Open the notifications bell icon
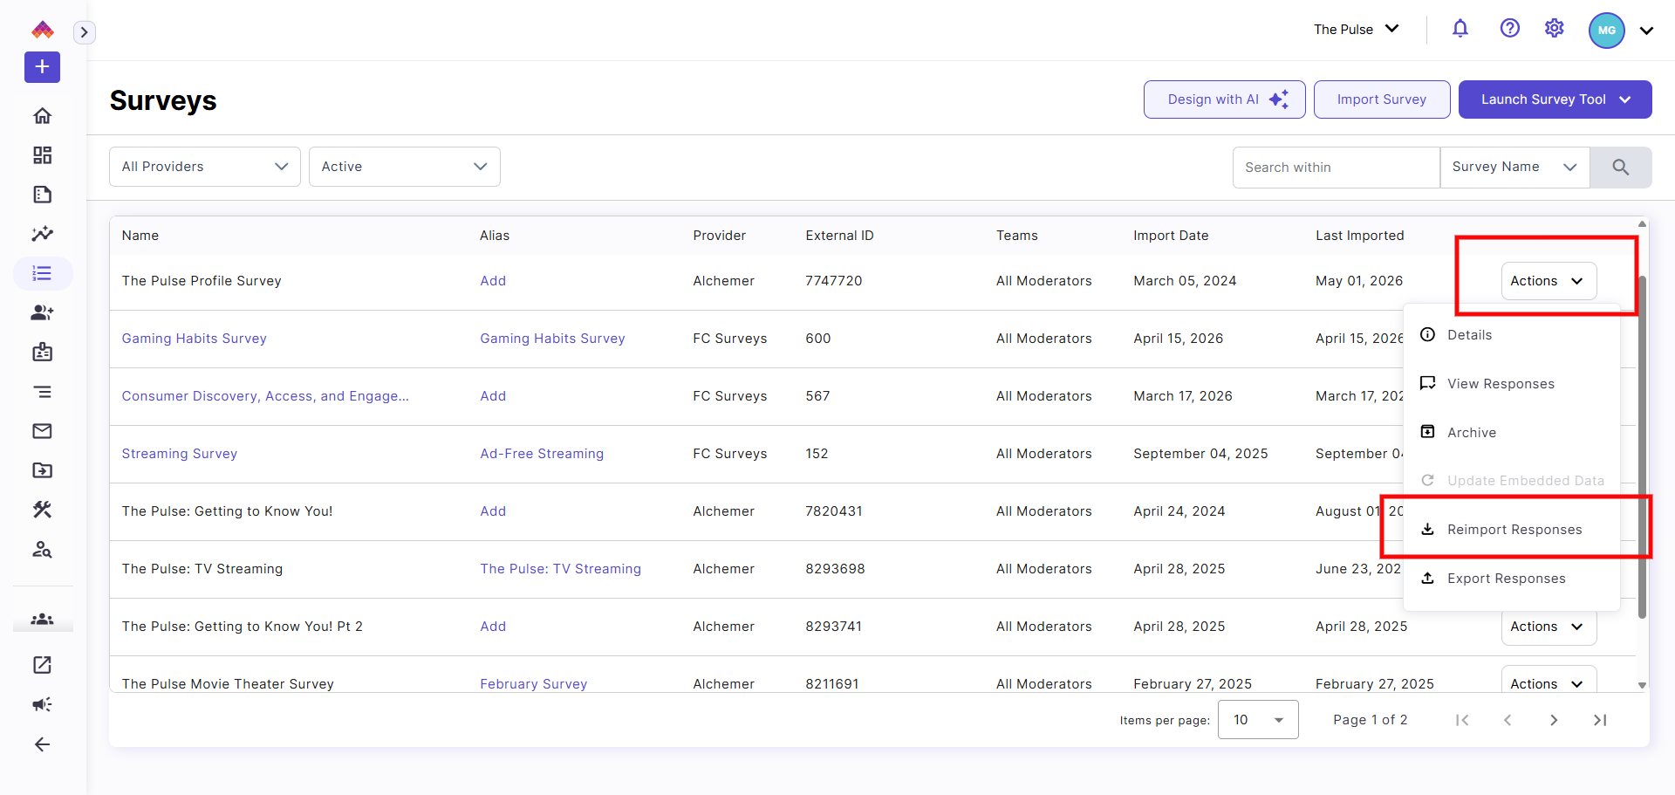1675x795 pixels. click(1460, 29)
